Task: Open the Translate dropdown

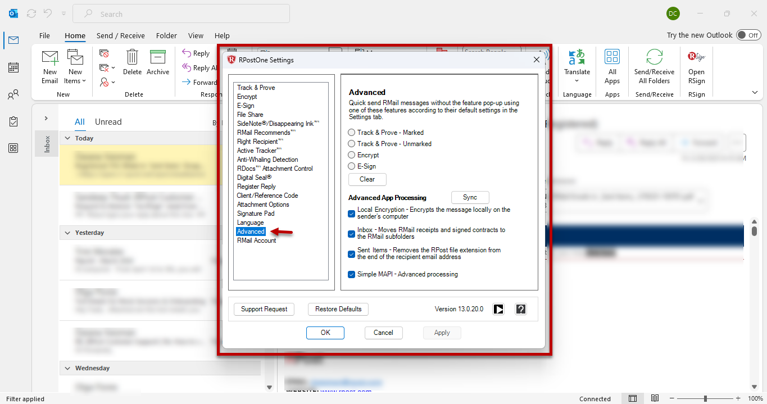Action: click(x=577, y=80)
